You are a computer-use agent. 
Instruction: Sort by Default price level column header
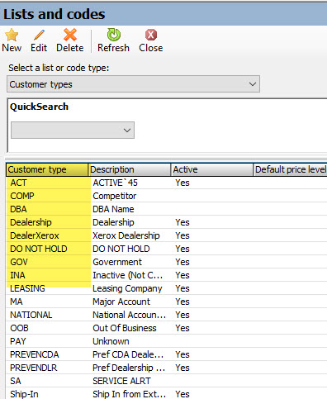(290, 169)
